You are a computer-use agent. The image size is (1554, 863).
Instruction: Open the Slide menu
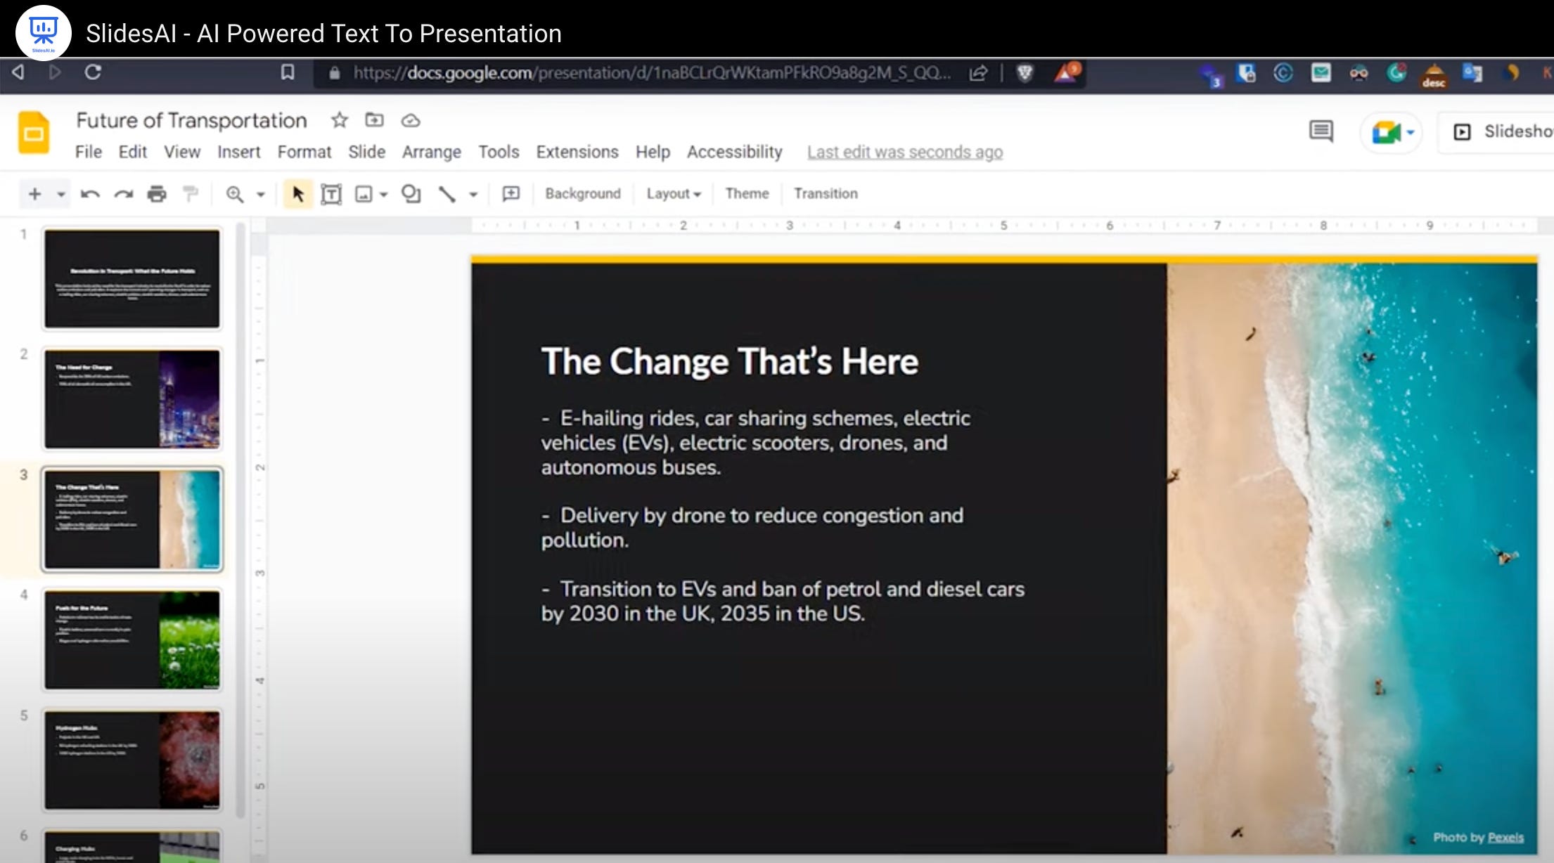click(x=366, y=152)
